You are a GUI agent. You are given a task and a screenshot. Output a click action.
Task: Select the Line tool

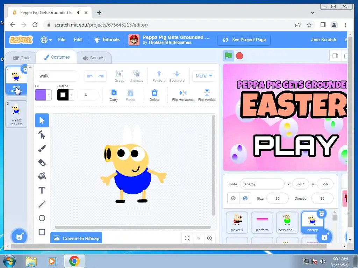[42, 204]
